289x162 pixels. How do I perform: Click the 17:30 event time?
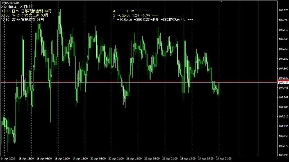coord(5,20)
